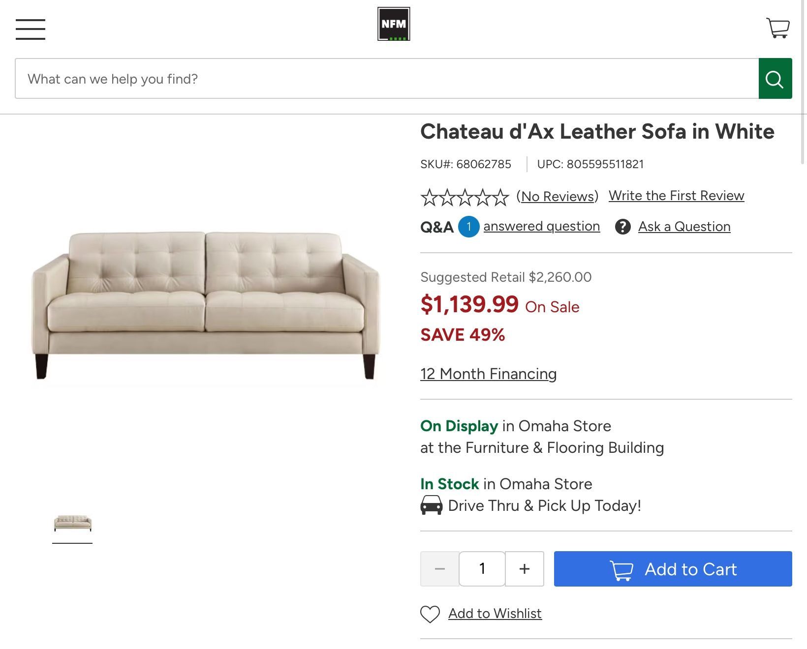The image size is (807, 649).
Task: Decrease quantity with minus stepper
Action: pyautogui.click(x=439, y=569)
